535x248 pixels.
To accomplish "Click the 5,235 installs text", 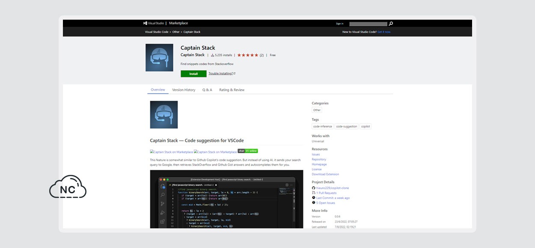I will tap(223, 55).
